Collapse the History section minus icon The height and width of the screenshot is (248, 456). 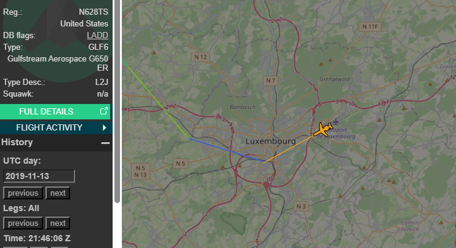pyautogui.click(x=105, y=143)
